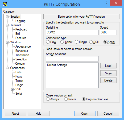Click the PuTTY icon in the title bar
124x120 pixels.
click(x=5, y=4)
